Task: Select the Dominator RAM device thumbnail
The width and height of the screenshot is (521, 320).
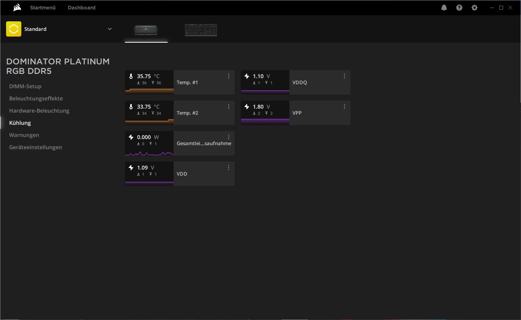Action: point(146,30)
